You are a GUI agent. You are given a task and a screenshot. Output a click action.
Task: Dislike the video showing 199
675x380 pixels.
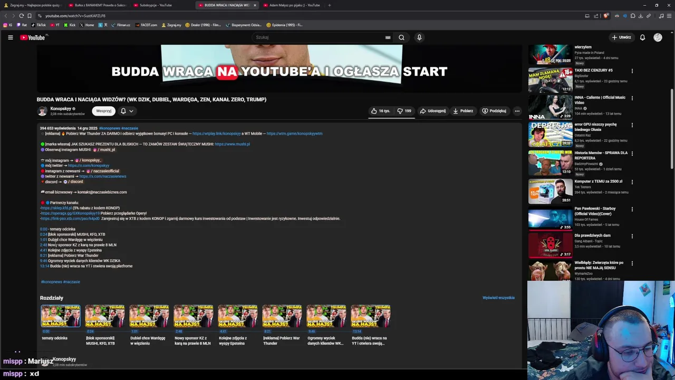(x=404, y=111)
